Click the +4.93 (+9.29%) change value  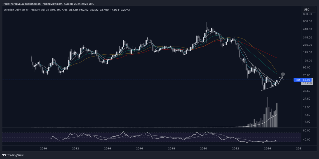(119, 10)
